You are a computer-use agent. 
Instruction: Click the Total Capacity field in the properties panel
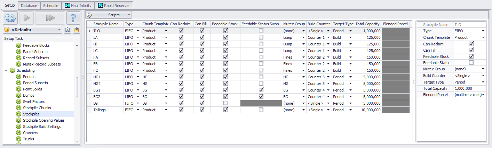pos(468,88)
